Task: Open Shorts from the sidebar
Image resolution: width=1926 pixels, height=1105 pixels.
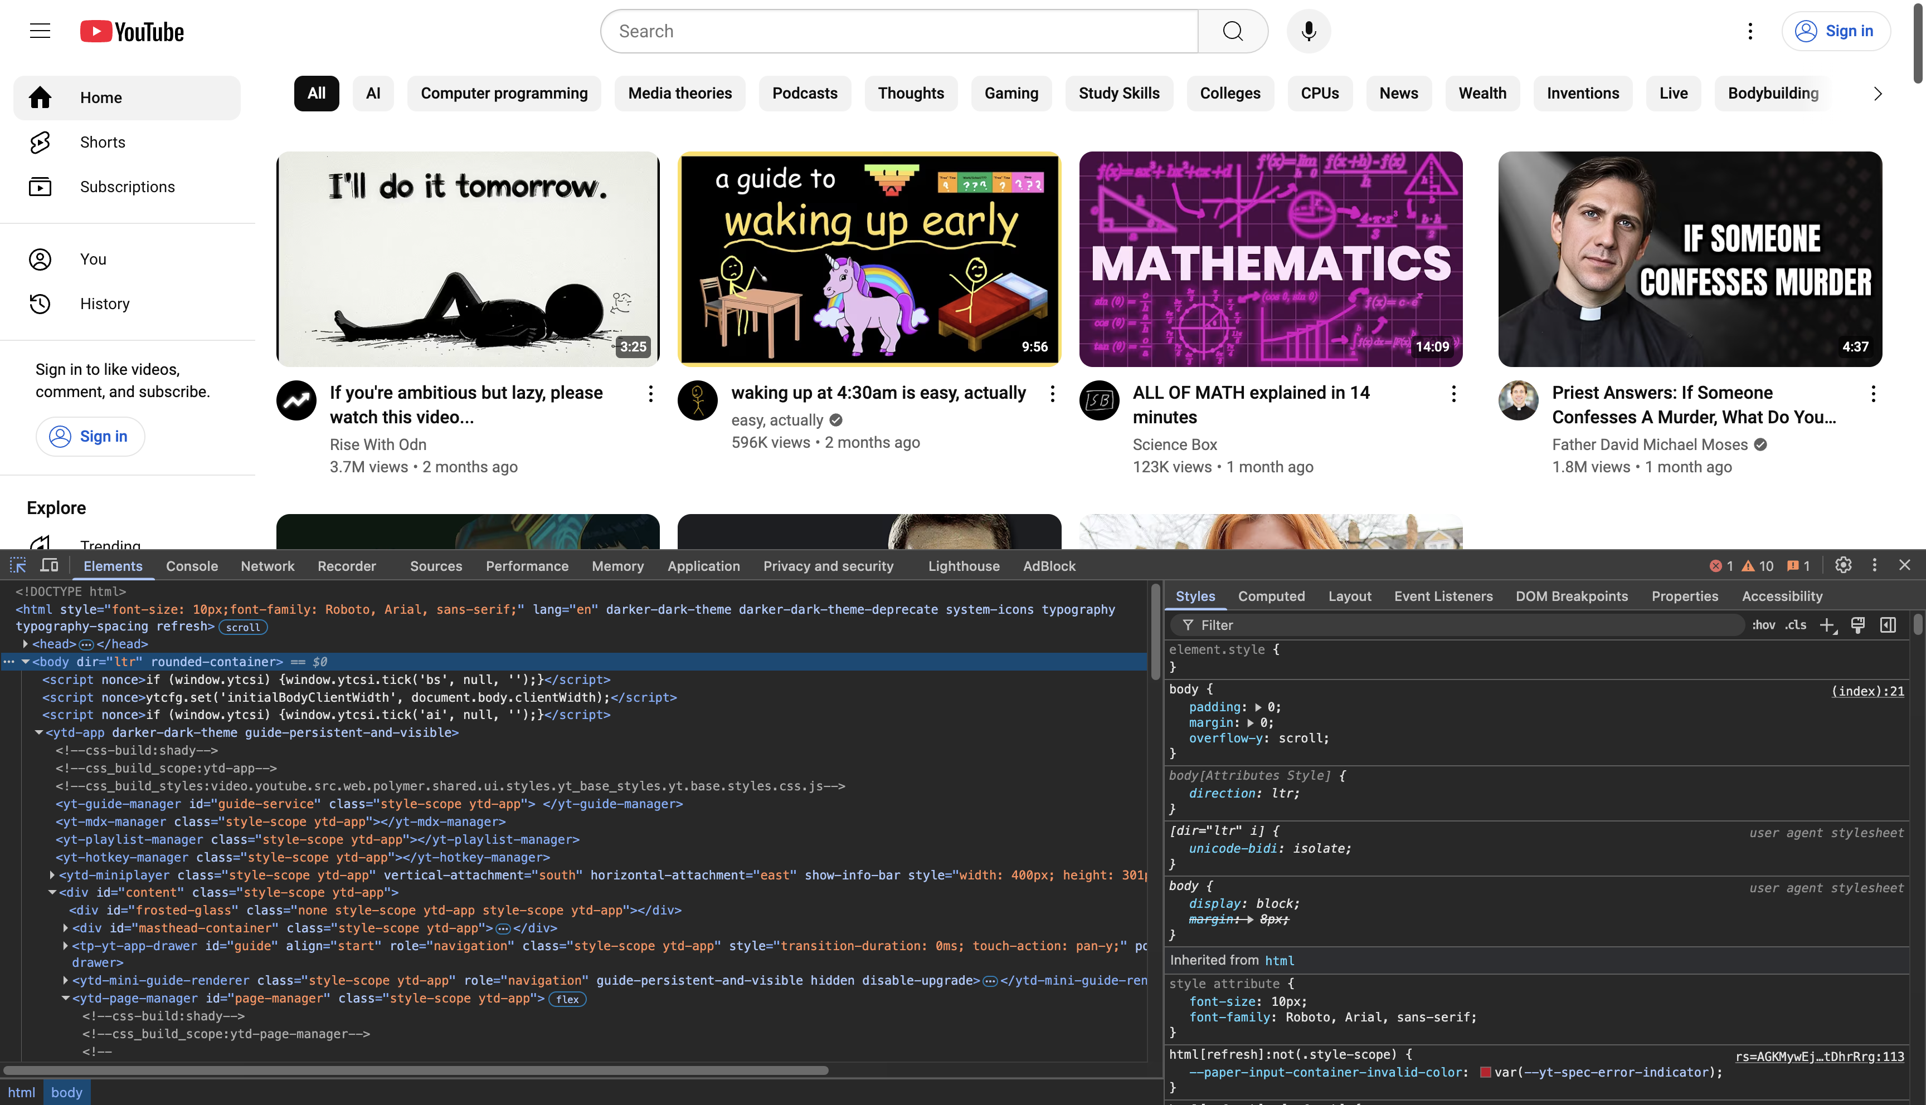Action: (x=127, y=142)
